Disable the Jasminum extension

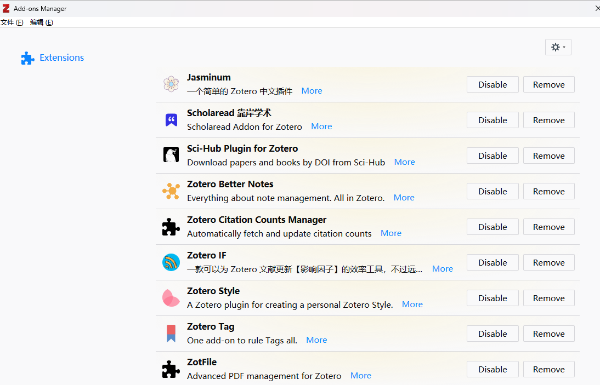click(493, 84)
